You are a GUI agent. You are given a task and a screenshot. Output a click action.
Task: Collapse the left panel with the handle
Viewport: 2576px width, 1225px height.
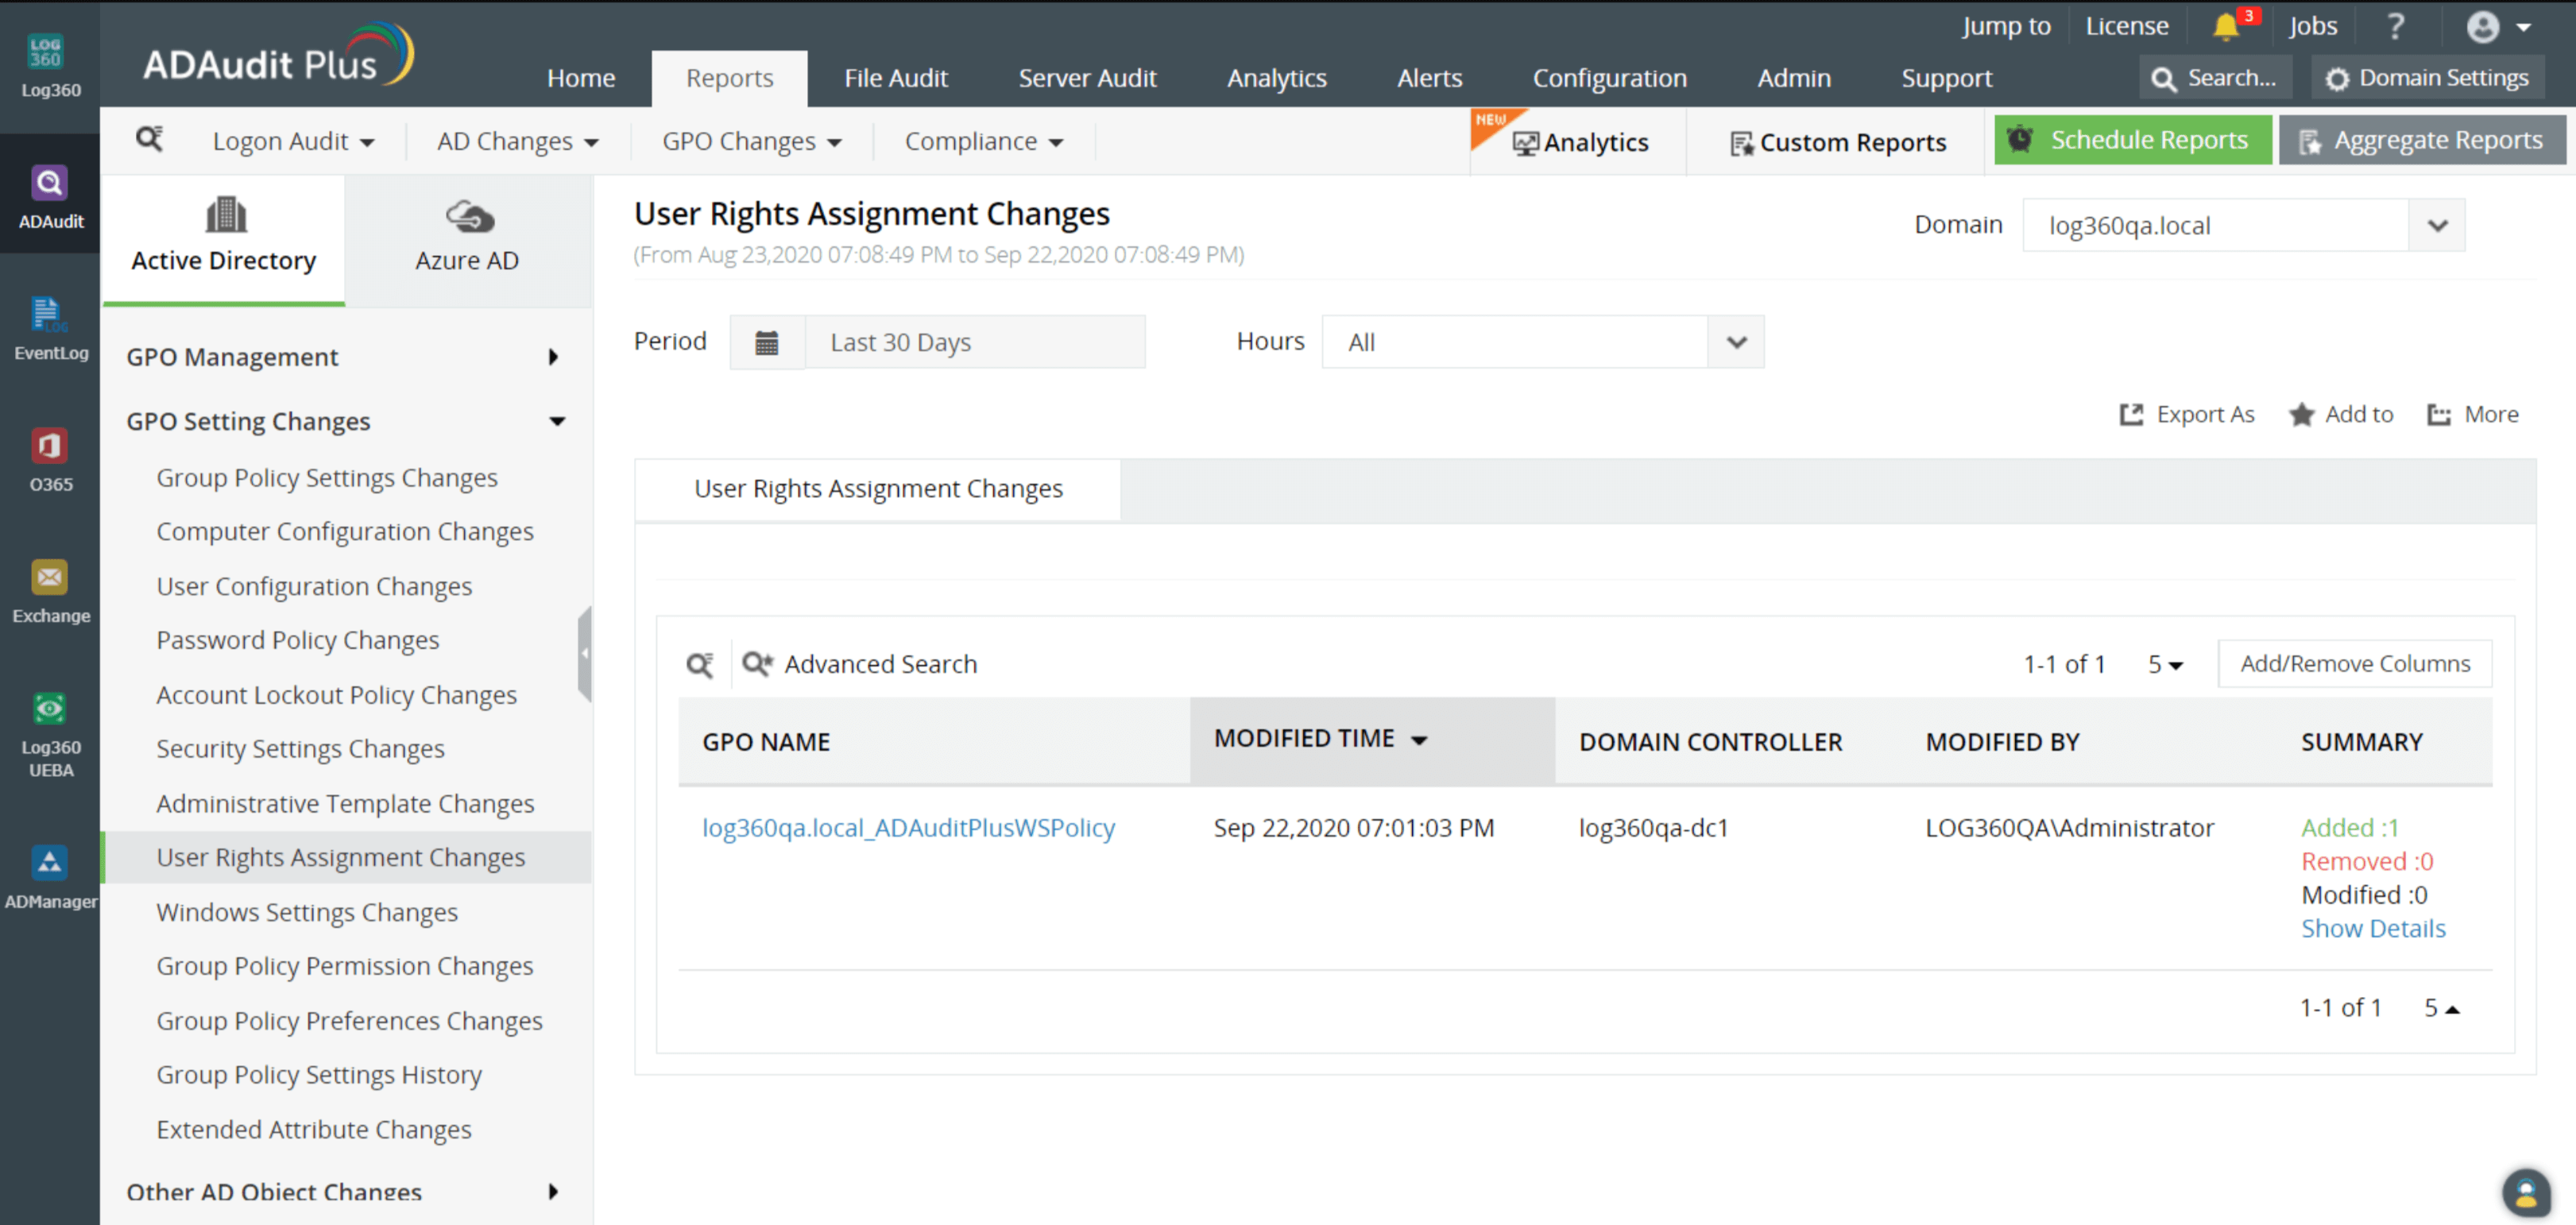coord(585,653)
